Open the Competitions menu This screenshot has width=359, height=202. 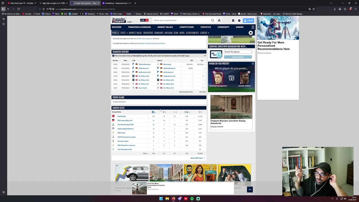[187, 27]
